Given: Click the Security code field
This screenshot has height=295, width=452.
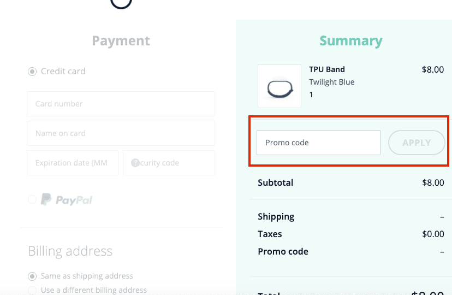Looking at the screenshot, I should point(169,163).
